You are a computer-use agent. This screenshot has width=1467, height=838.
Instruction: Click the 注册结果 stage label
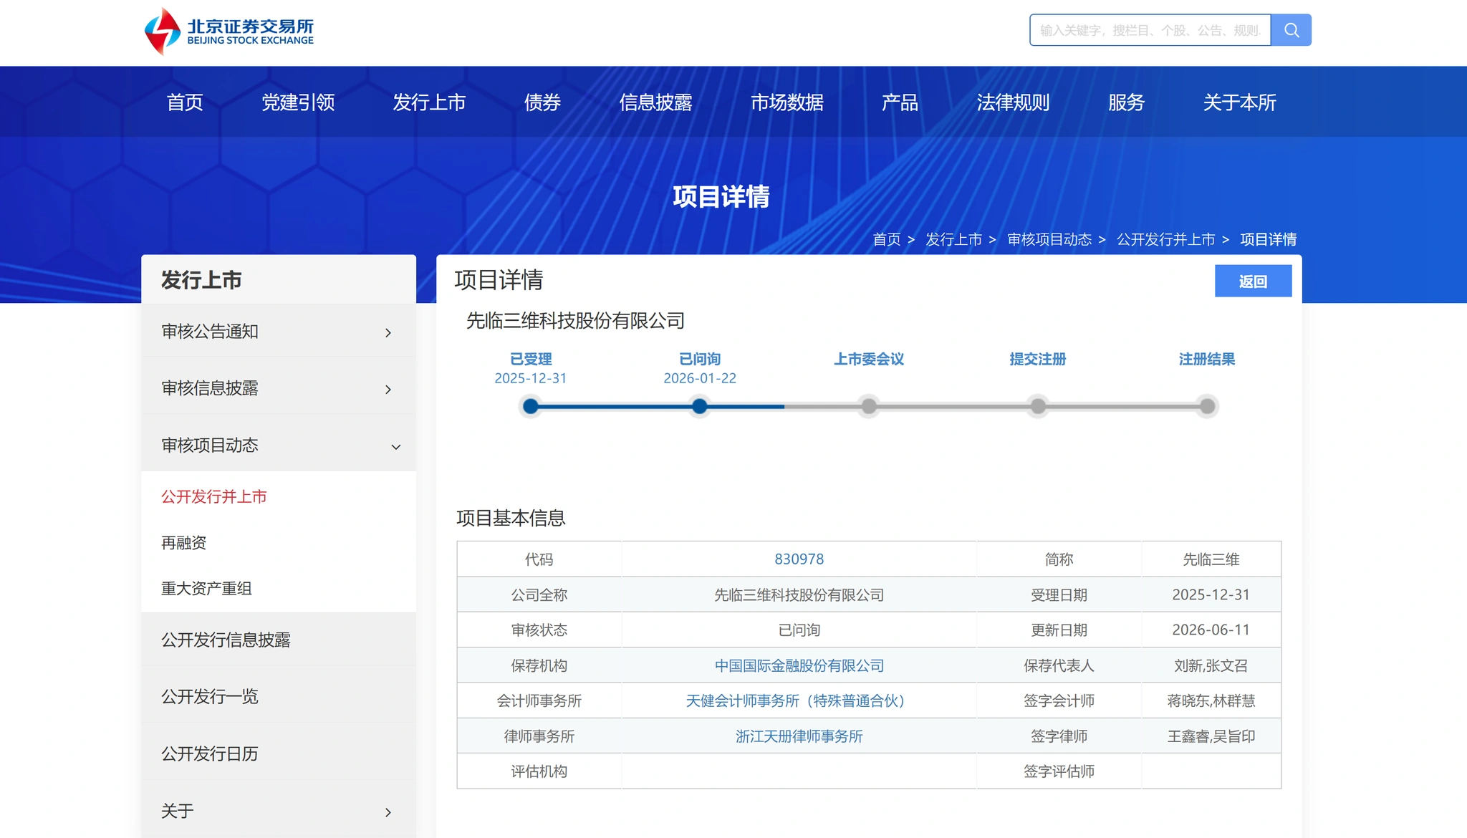click(x=1207, y=359)
